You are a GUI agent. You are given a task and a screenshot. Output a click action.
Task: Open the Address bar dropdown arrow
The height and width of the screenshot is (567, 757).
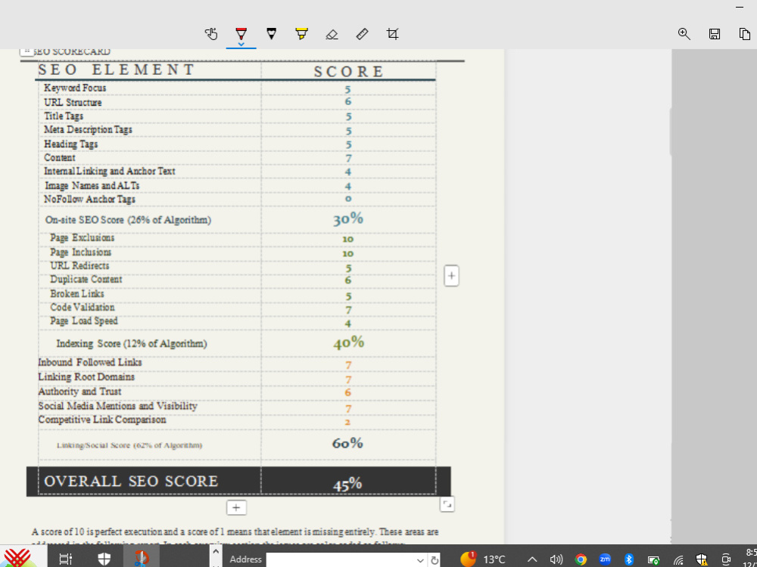coord(420,560)
